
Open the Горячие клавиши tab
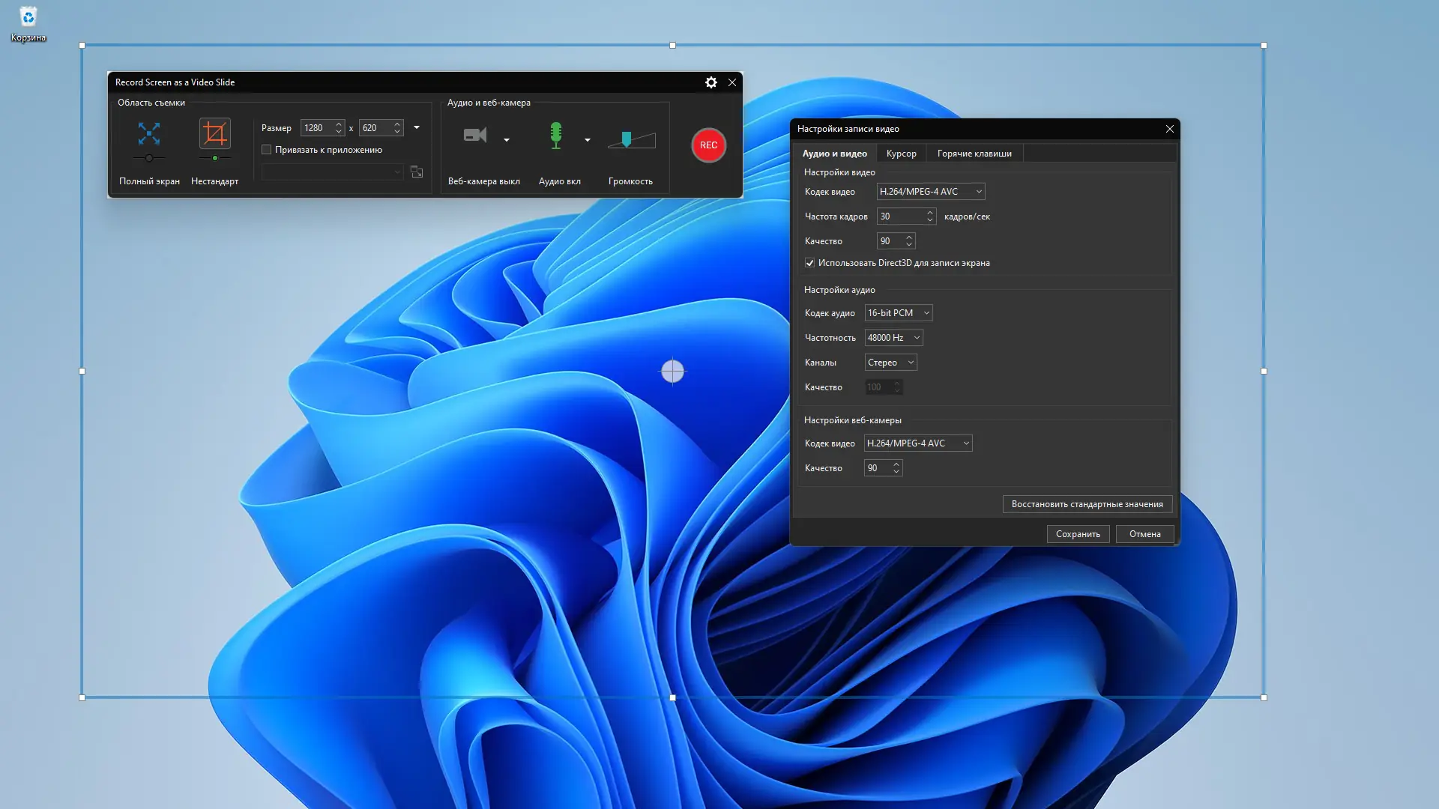974,154
